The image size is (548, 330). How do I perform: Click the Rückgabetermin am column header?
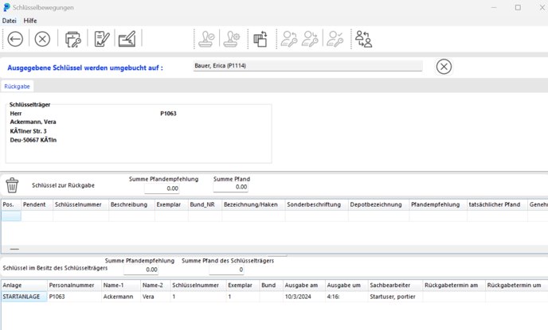coord(454,285)
